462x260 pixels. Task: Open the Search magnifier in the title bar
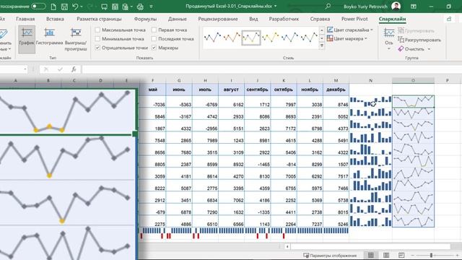pyautogui.click(x=328, y=6)
